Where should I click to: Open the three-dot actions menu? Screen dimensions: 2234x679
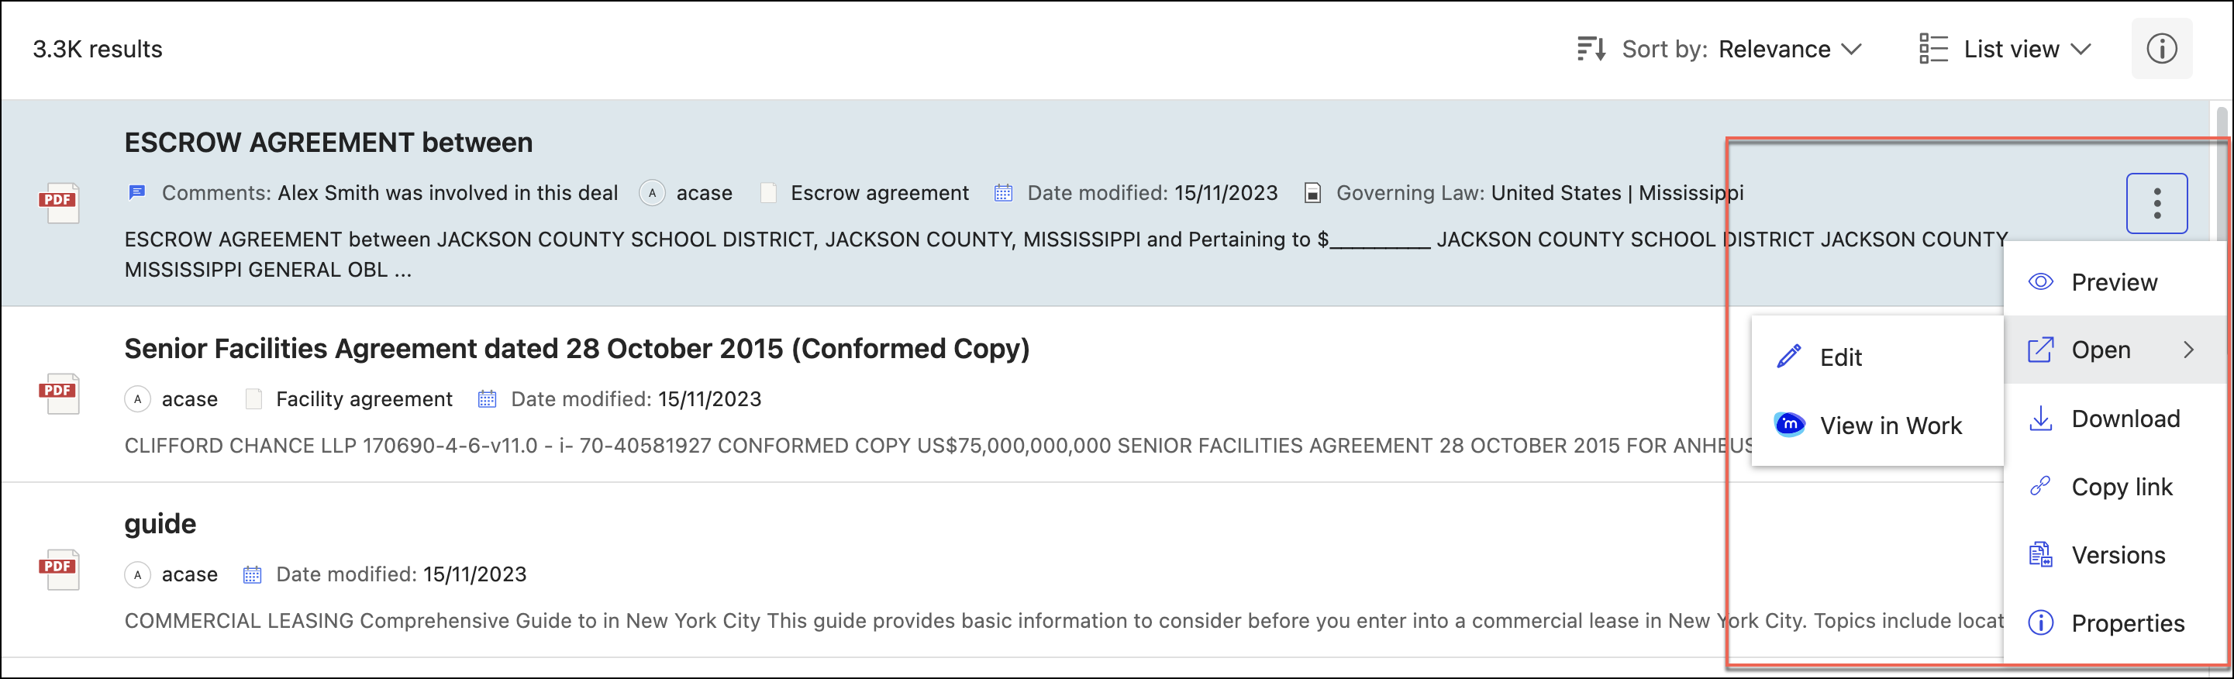tap(2156, 204)
